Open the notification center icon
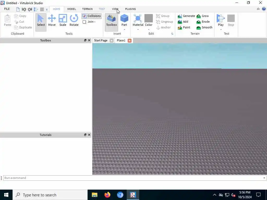 tap(258, 195)
